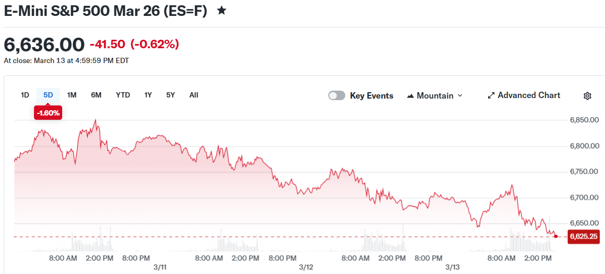The width and height of the screenshot is (605, 274).
Task: Click the 6,625.25 current price label
Action: click(x=584, y=236)
